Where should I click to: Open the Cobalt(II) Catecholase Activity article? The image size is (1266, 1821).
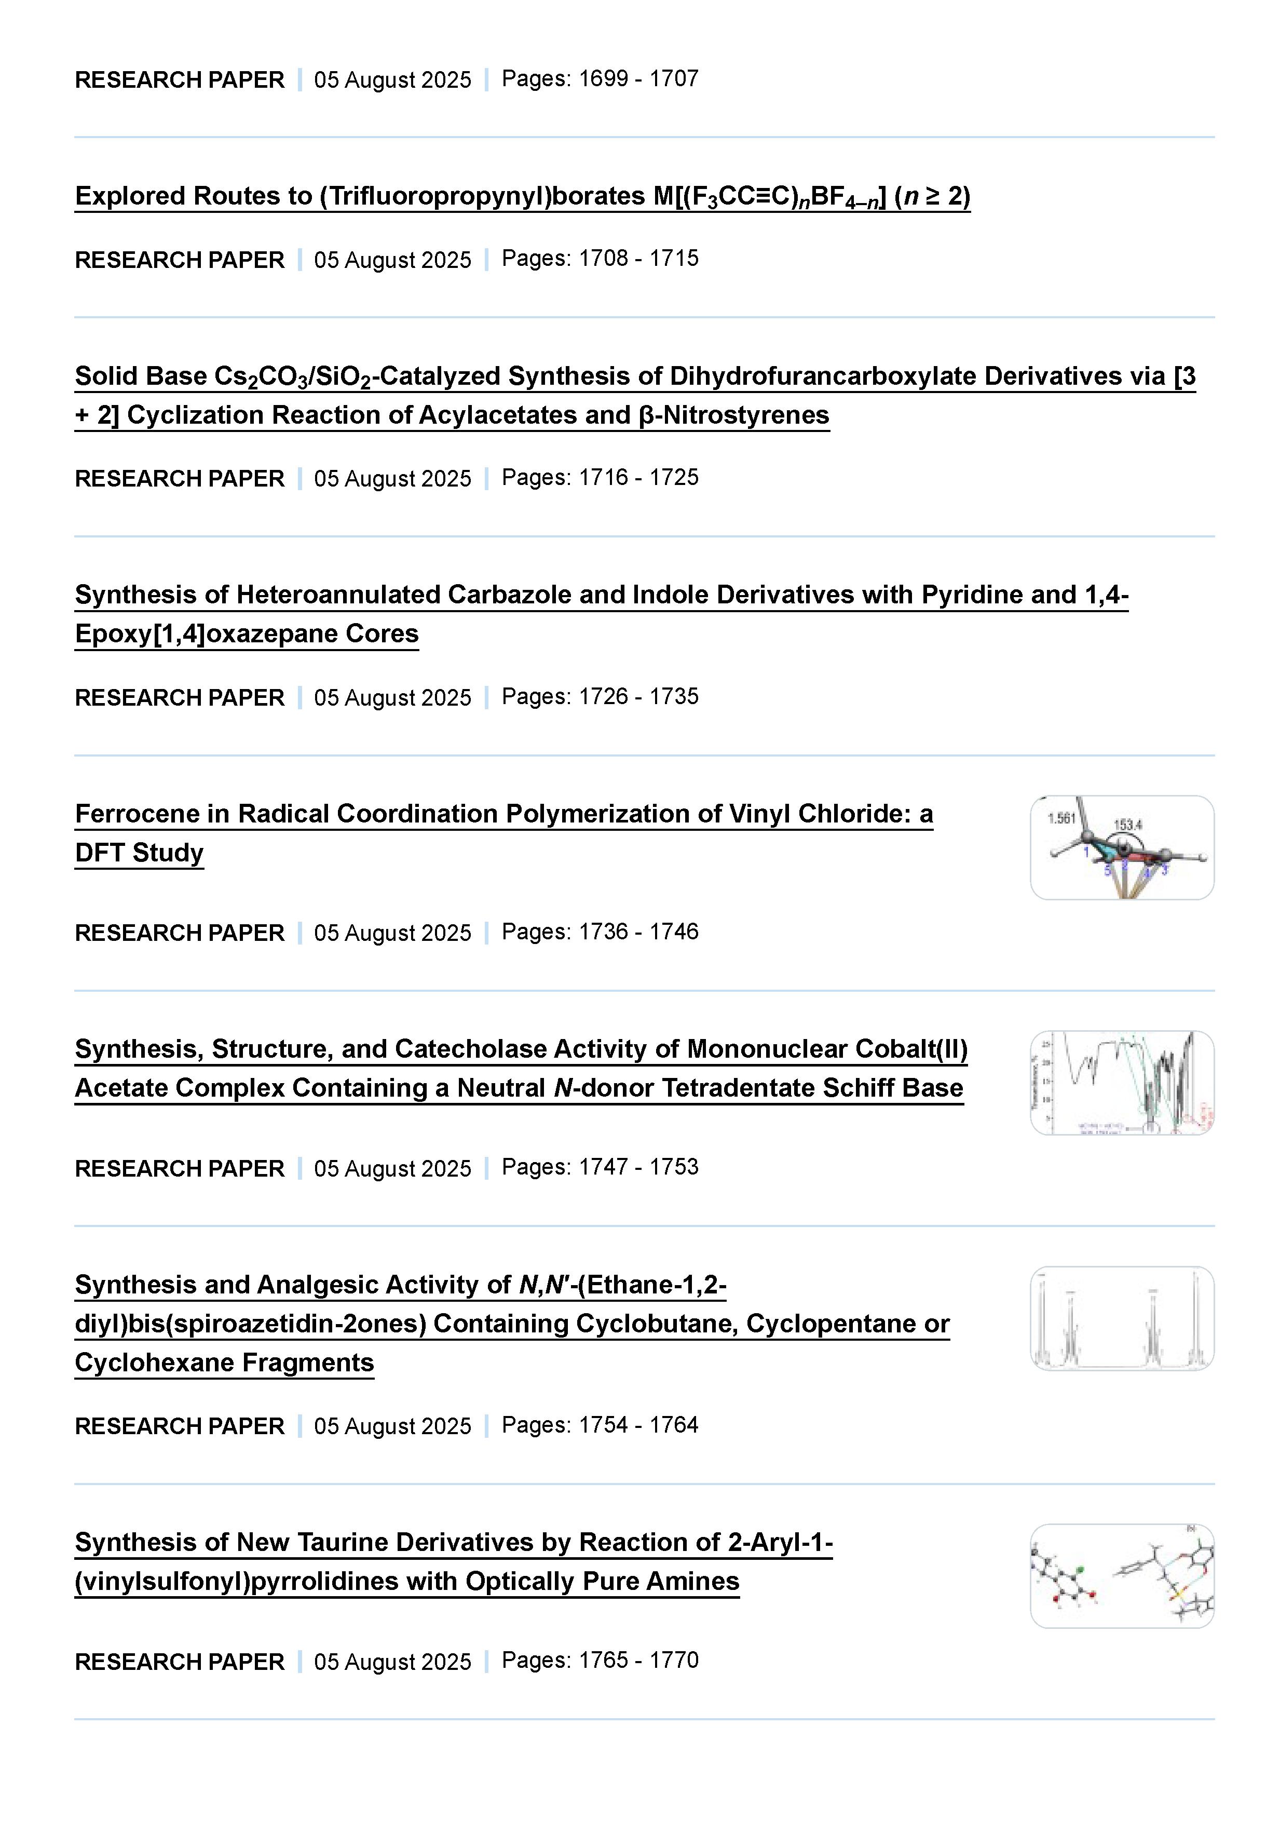(x=521, y=1049)
